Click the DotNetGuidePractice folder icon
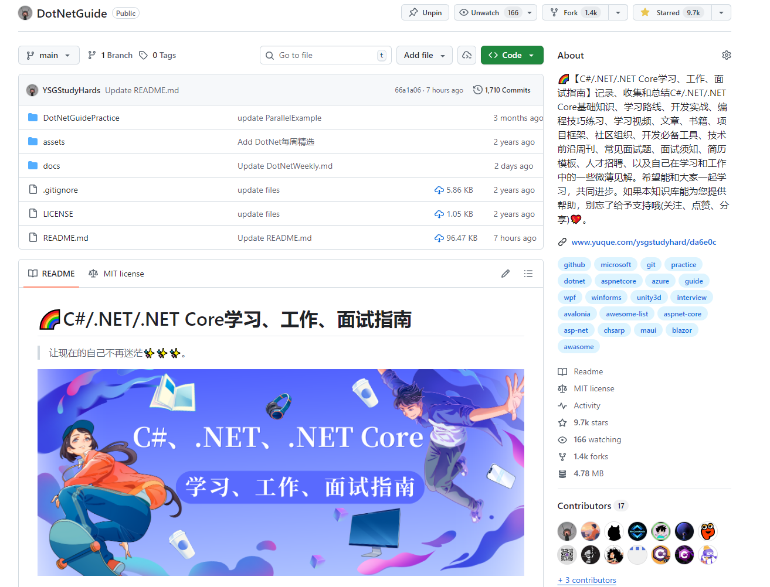Viewport: 770px width, 587px height. tap(33, 118)
